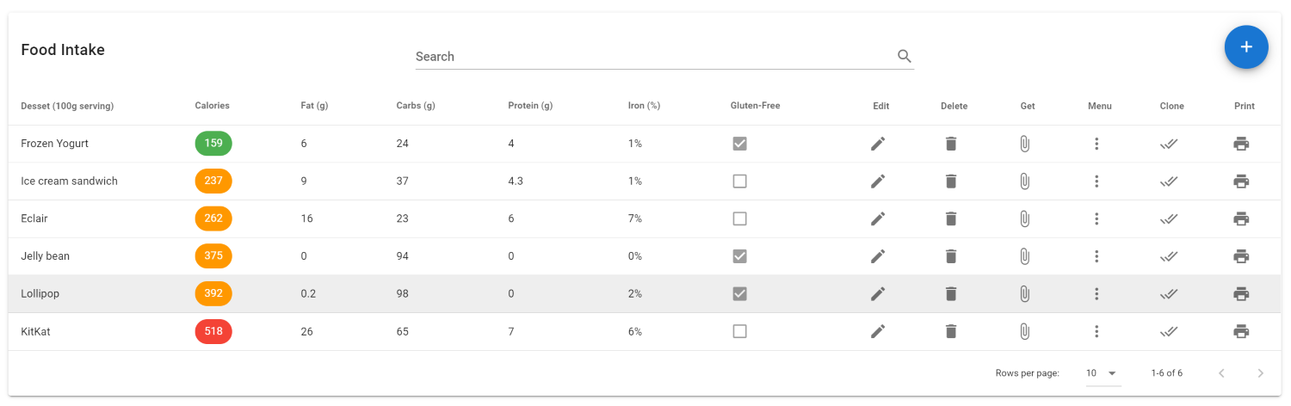1291x406 pixels.
Task: Click the paperclip Get icon for Jelly bean
Action: click(x=1024, y=256)
